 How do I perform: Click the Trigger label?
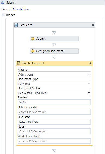click(x=10, y=15)
